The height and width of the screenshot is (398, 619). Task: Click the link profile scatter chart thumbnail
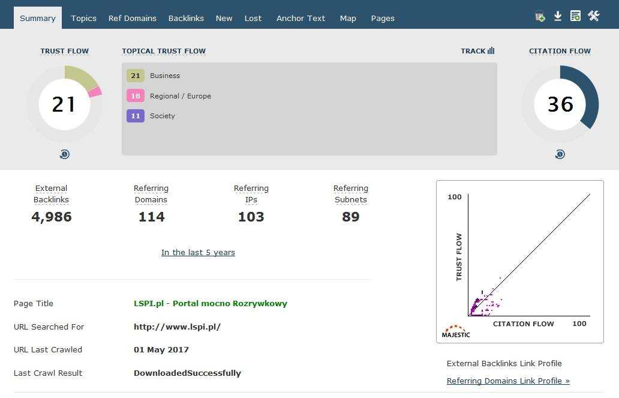[x=519, y=261]
